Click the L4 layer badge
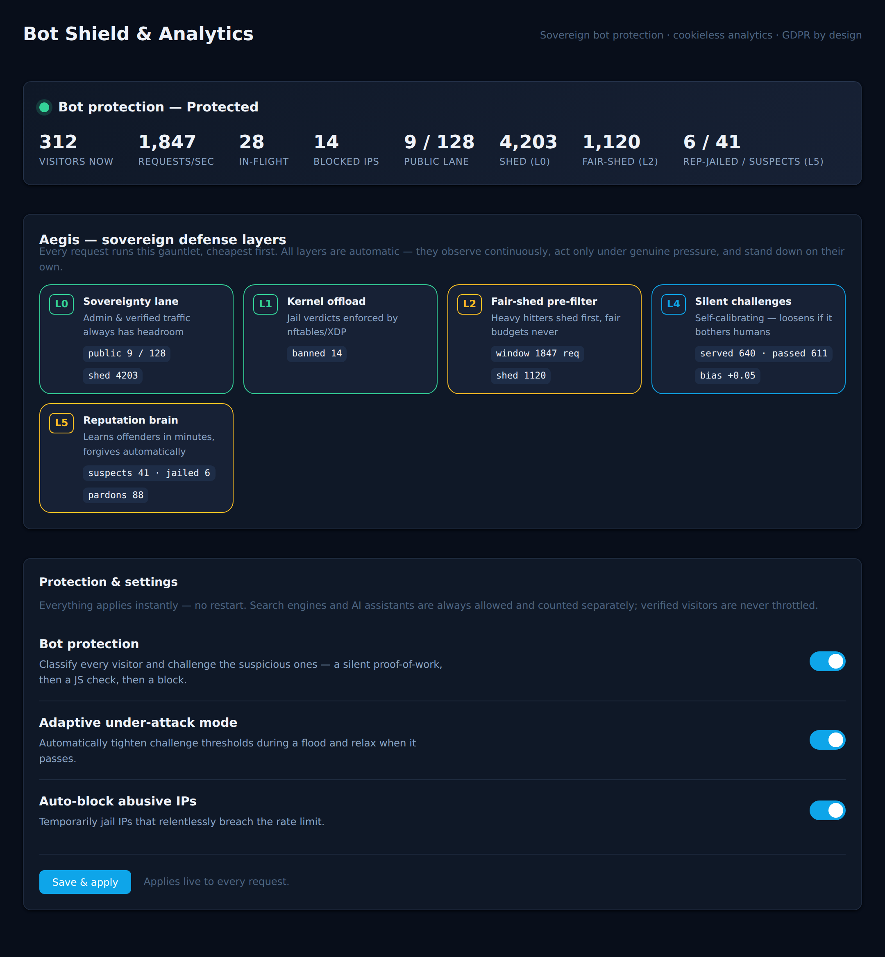This screenshot has height=957, width=885. [x=673, y=304]
